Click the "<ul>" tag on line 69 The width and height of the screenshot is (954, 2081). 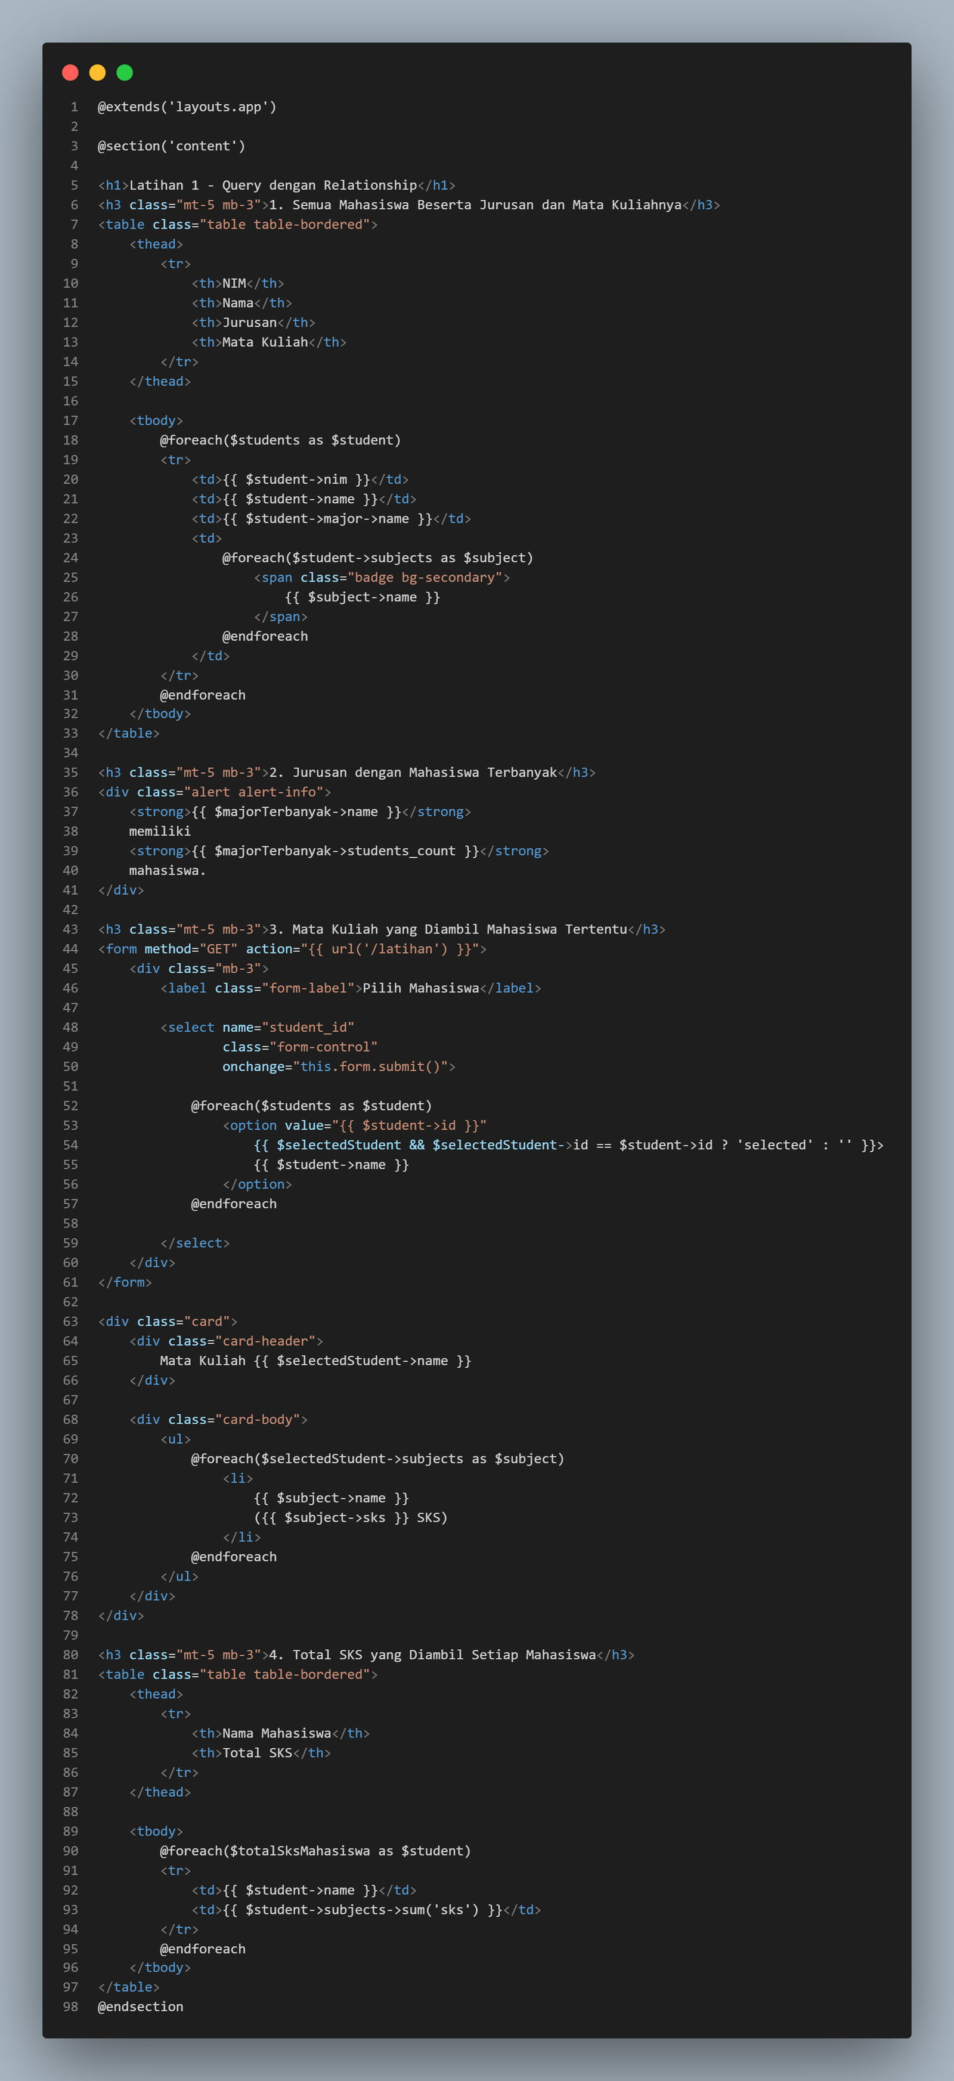pos(175,1440)
